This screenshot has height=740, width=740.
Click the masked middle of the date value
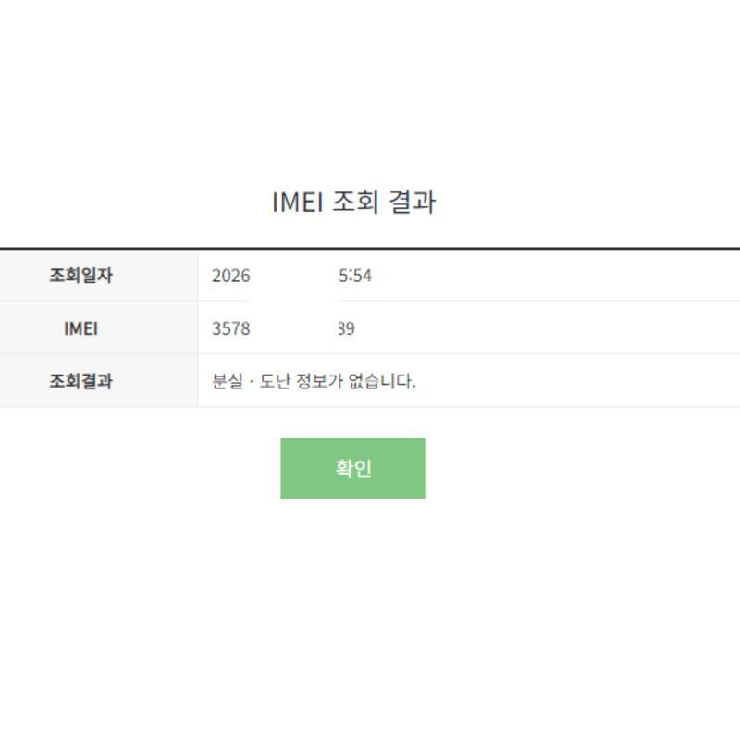point(294,276)
